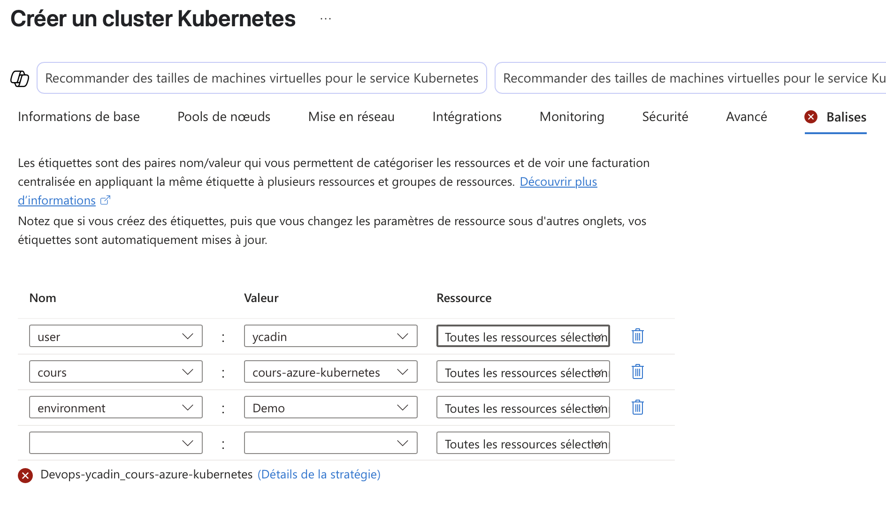Follow the Découvrir plus d'informations link
Viewport: 886px width, 515px height.
click(558, 182)
